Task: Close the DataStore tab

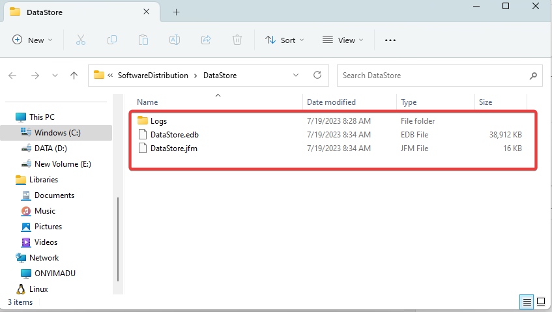Action: pos(147,12)
